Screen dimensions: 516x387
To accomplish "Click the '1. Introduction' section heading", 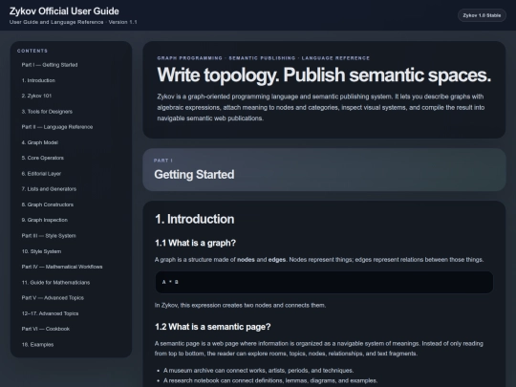I will [x=195, y=219].
